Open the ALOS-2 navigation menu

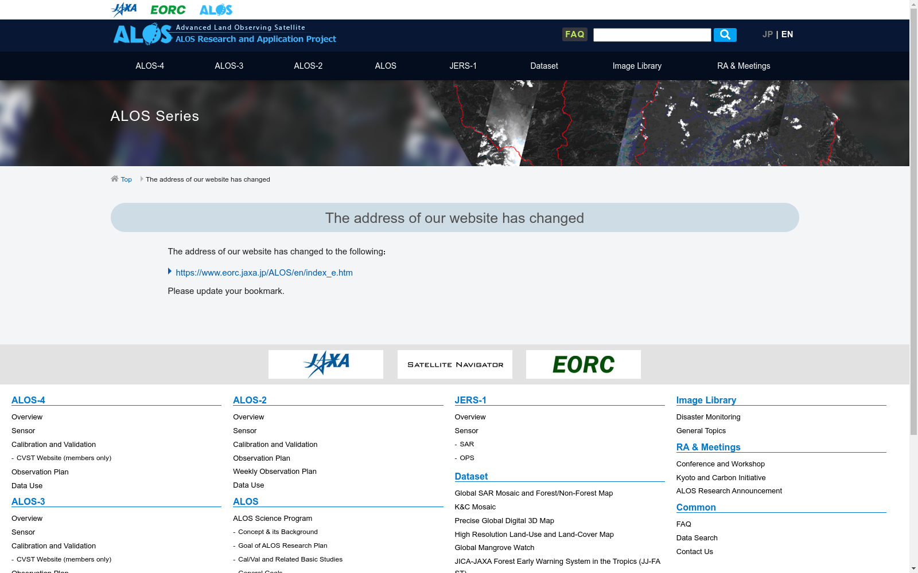308,66
